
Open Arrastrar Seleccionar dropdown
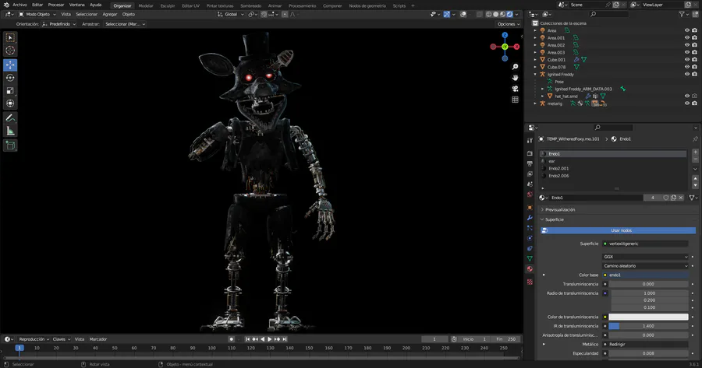125,24
